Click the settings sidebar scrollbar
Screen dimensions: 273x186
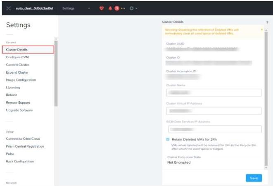pyautogui.click(x=56, y=72)
